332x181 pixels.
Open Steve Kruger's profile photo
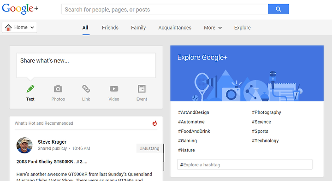coord(24,145)
